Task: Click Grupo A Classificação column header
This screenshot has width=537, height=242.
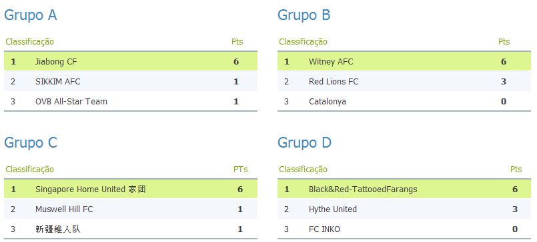Action: [30, 42]
